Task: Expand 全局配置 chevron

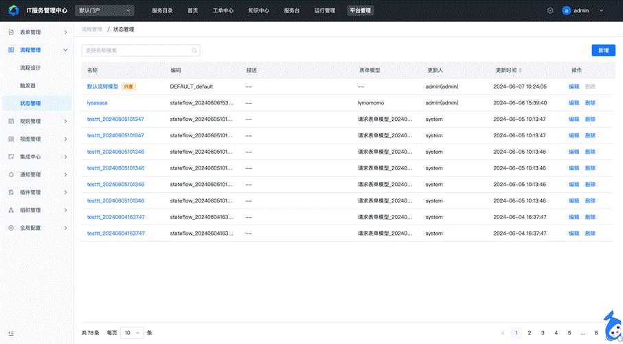Action: pyautogui.click(x=65, y=228)
